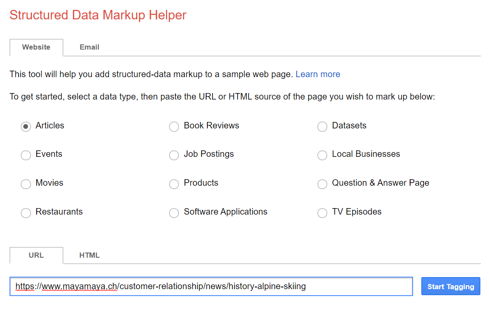Viewport: 489px width, 315px height.
Task: Select the Restaurants radio button
Action: [26, 213]
